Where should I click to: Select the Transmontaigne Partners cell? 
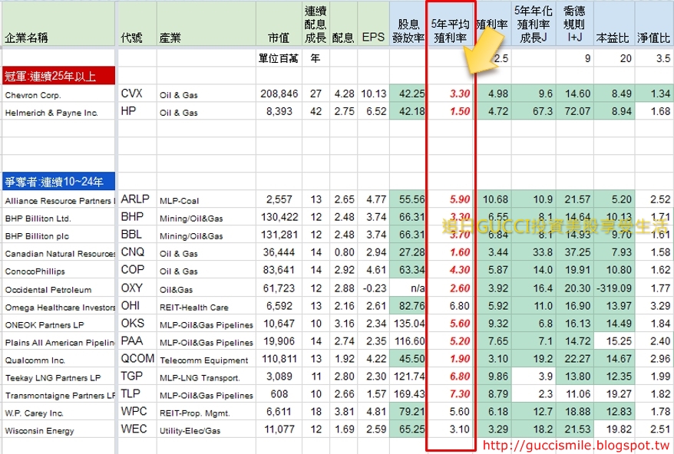pyautogui.click(x=58, y=394)
